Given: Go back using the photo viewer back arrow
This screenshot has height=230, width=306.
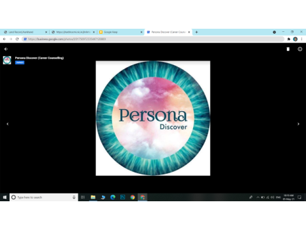Looking at the screenshot, I should tap(6, 49).
